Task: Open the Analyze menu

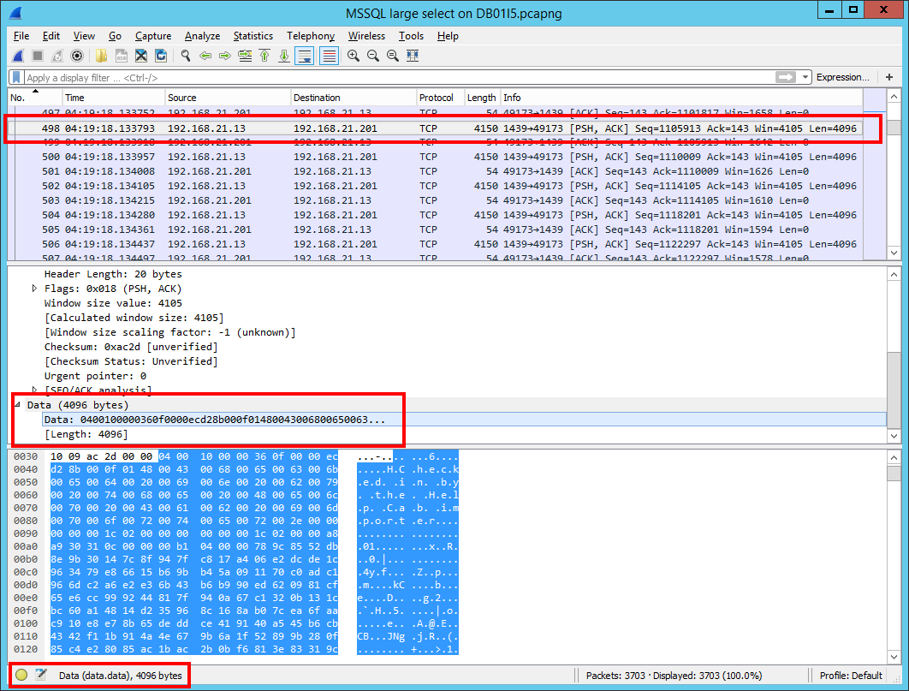Action: (x=202, y=36)
